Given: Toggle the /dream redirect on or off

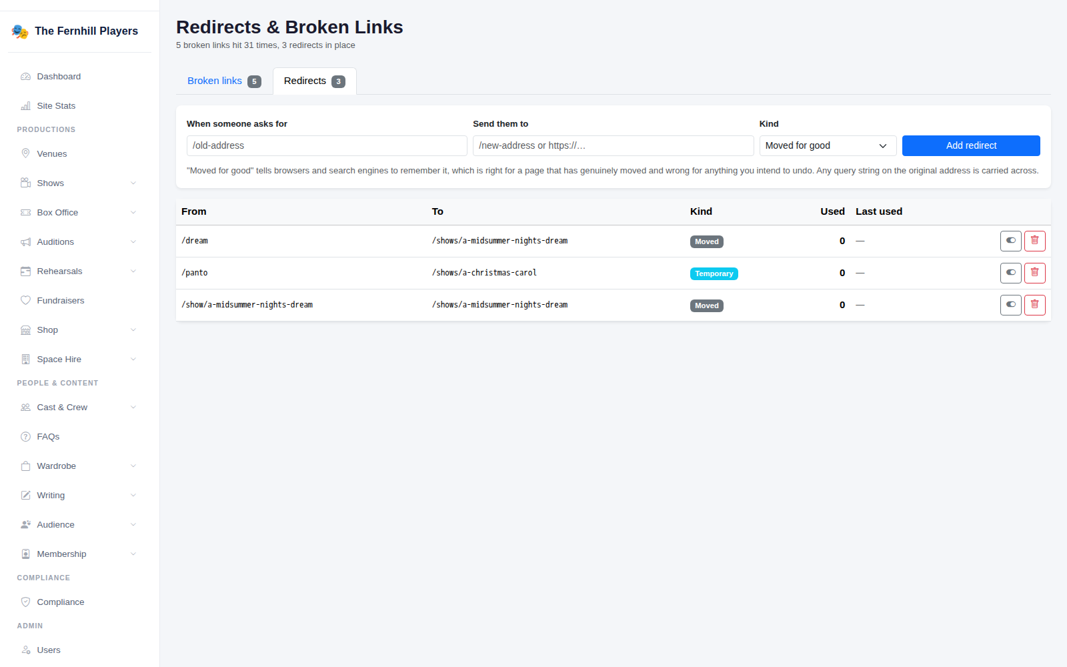Looking at the screenshot, I should 1011,241.
